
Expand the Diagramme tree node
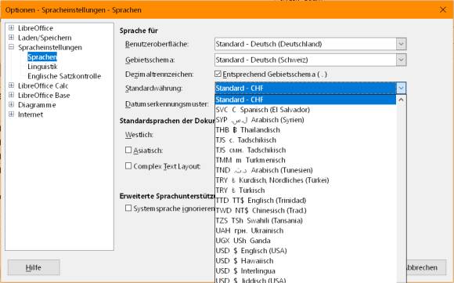tap(11, 105)
